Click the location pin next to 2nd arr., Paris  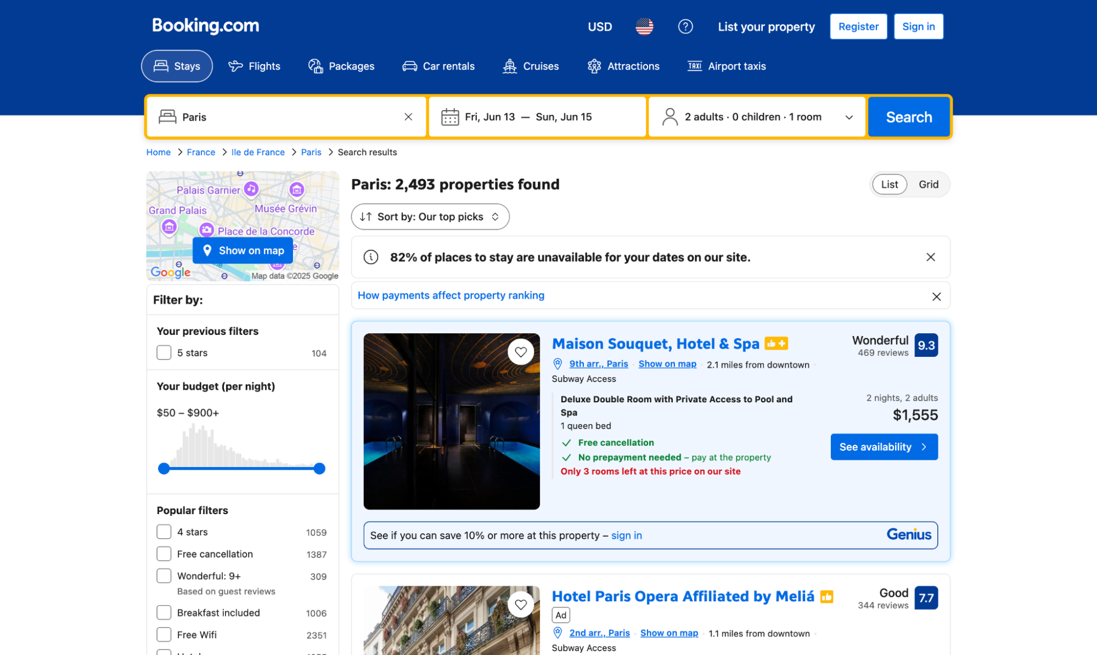pyautogui.click(x=558, y=633)
